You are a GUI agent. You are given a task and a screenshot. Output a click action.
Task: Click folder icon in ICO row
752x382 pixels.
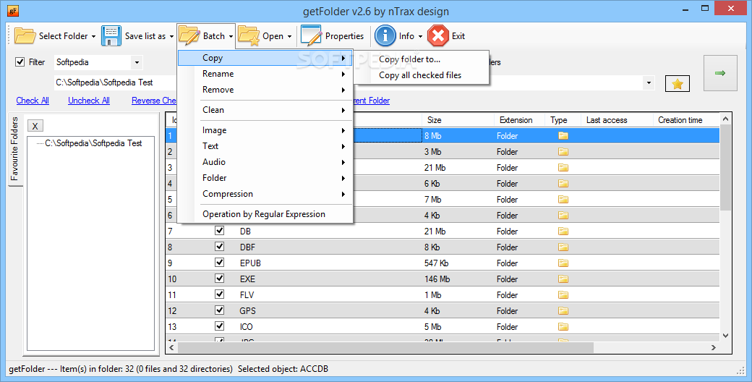[x=563, y=327]
